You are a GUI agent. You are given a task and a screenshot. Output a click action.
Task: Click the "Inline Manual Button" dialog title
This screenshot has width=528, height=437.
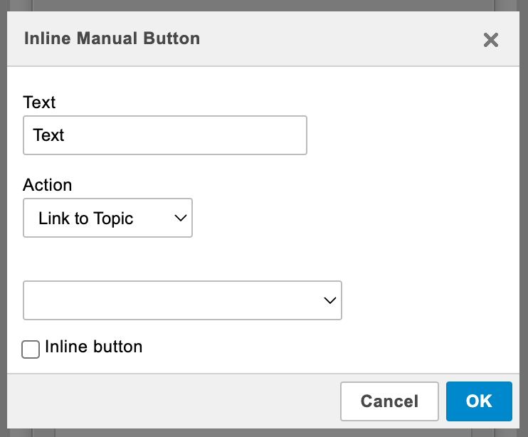point(112,38)
